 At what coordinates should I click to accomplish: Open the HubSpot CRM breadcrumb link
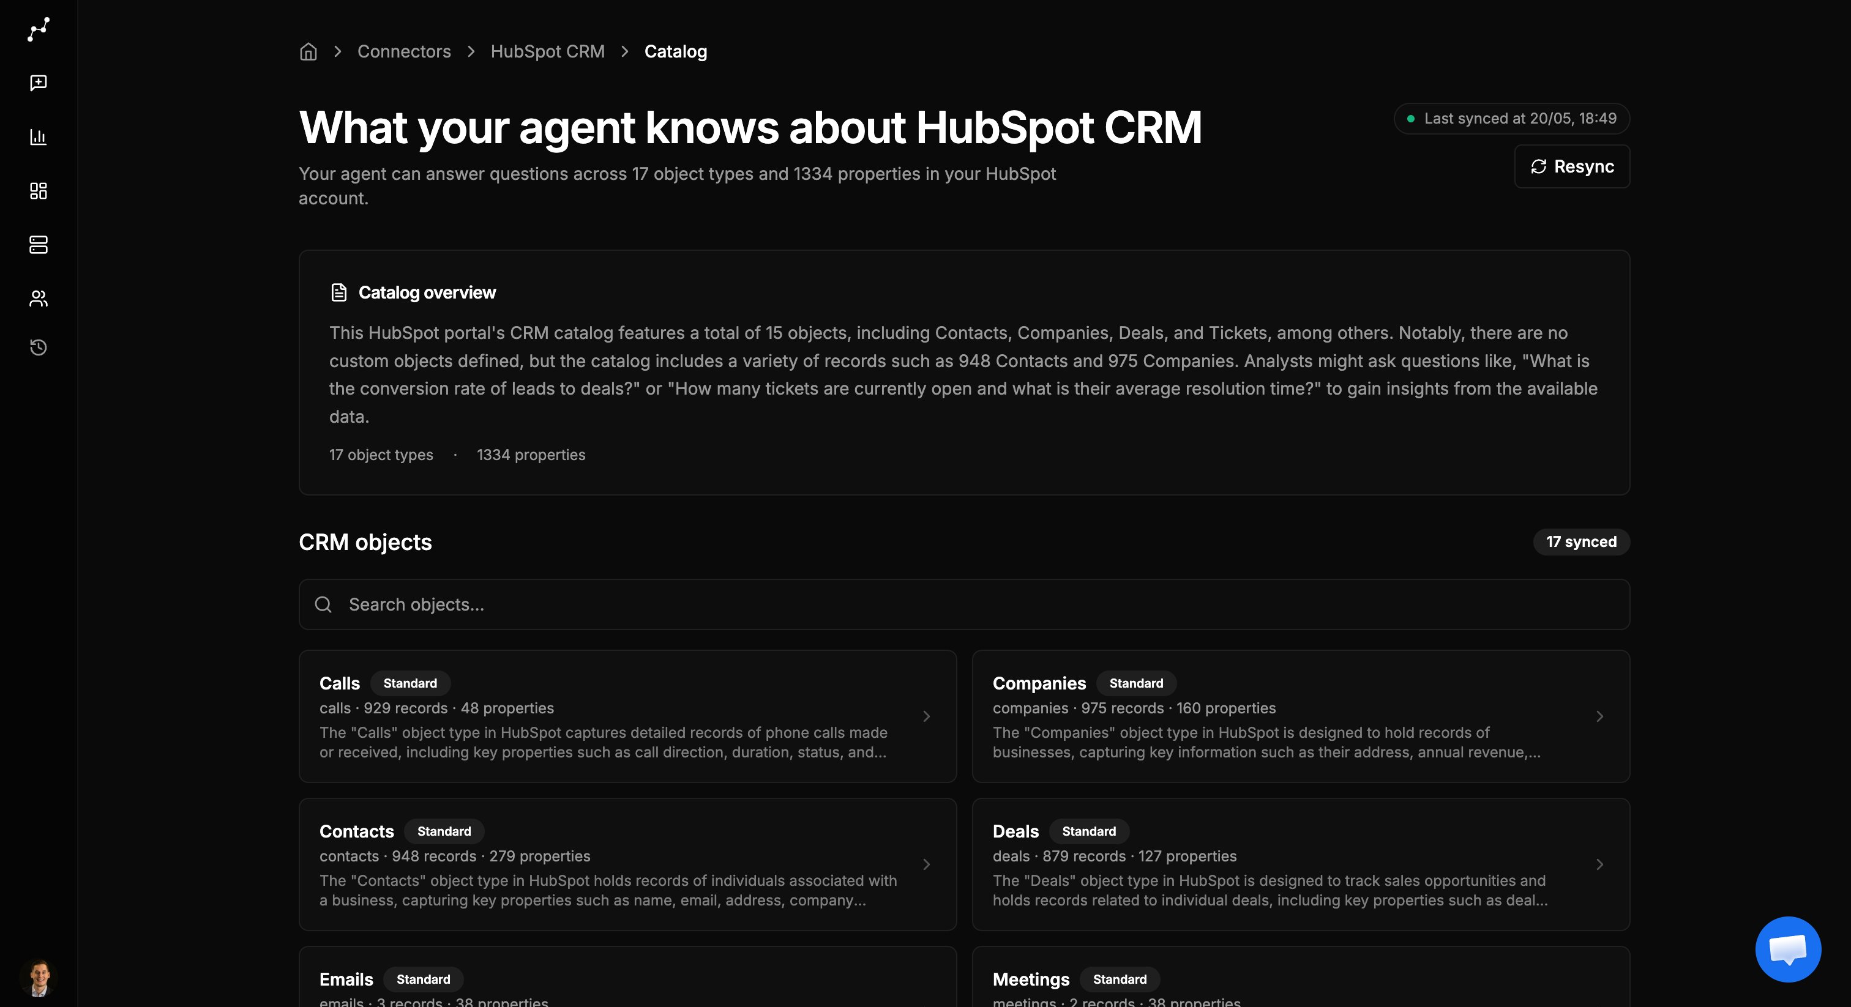[x=548, y=52]
